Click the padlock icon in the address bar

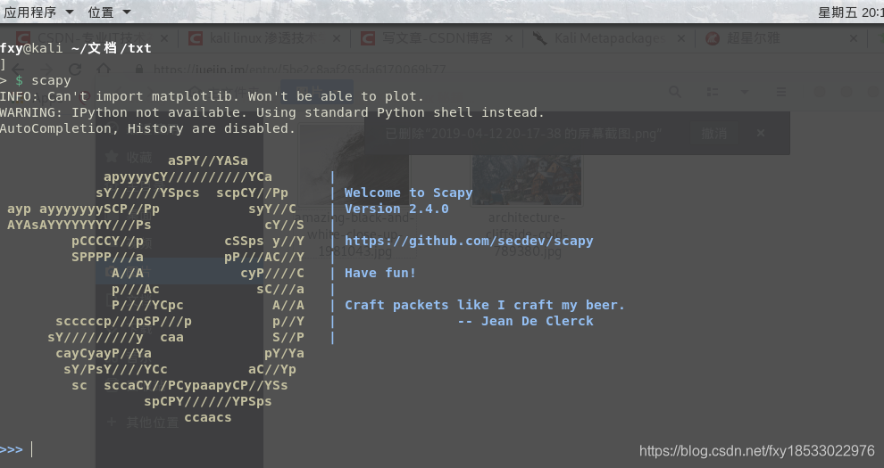tap(138, 70)
